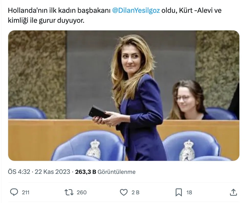Click the seated person wearing glasses in the photo
Viewport: 246px width, 203px height.
click(x=187, y=100)
